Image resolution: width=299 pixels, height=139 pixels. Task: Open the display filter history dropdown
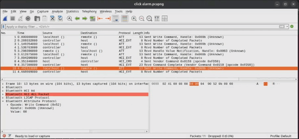click(x=287, y=27)
